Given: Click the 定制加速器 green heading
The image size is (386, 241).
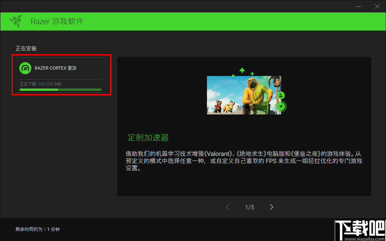Looking at the screenshot, I should pos(149,137).
